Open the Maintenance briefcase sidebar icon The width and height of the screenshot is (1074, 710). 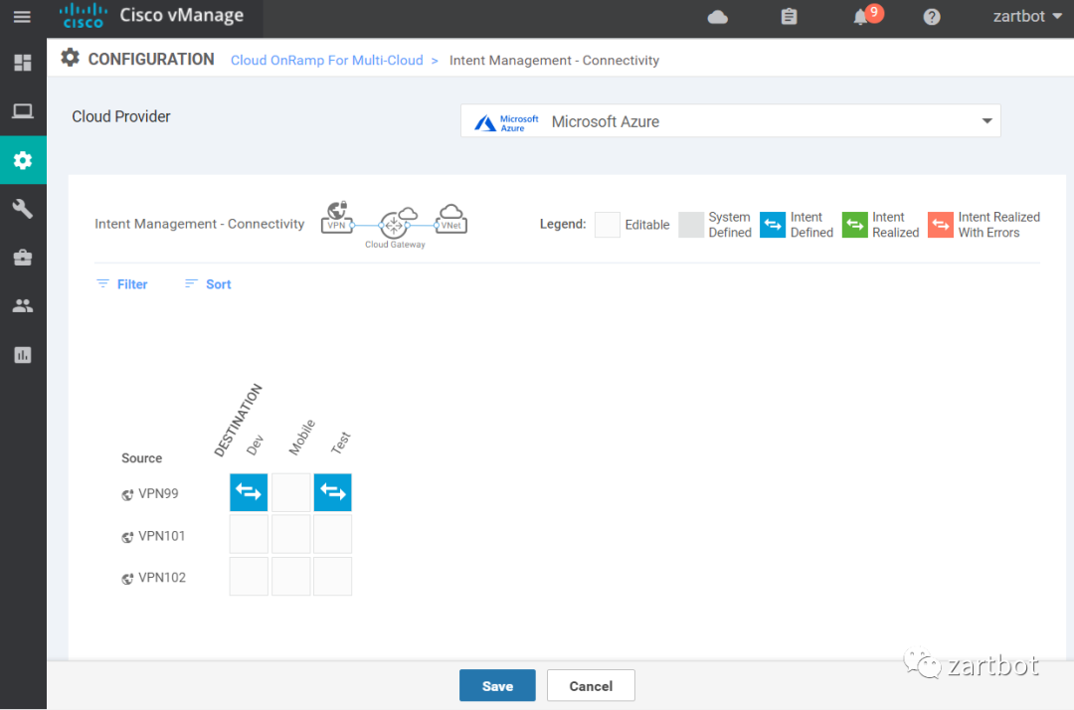click(x=23, y=258)
